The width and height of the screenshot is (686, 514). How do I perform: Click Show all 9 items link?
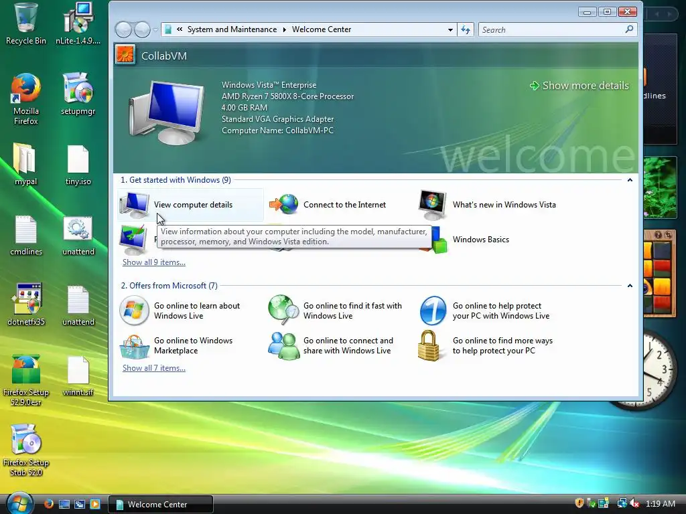[x=154, y=262]
